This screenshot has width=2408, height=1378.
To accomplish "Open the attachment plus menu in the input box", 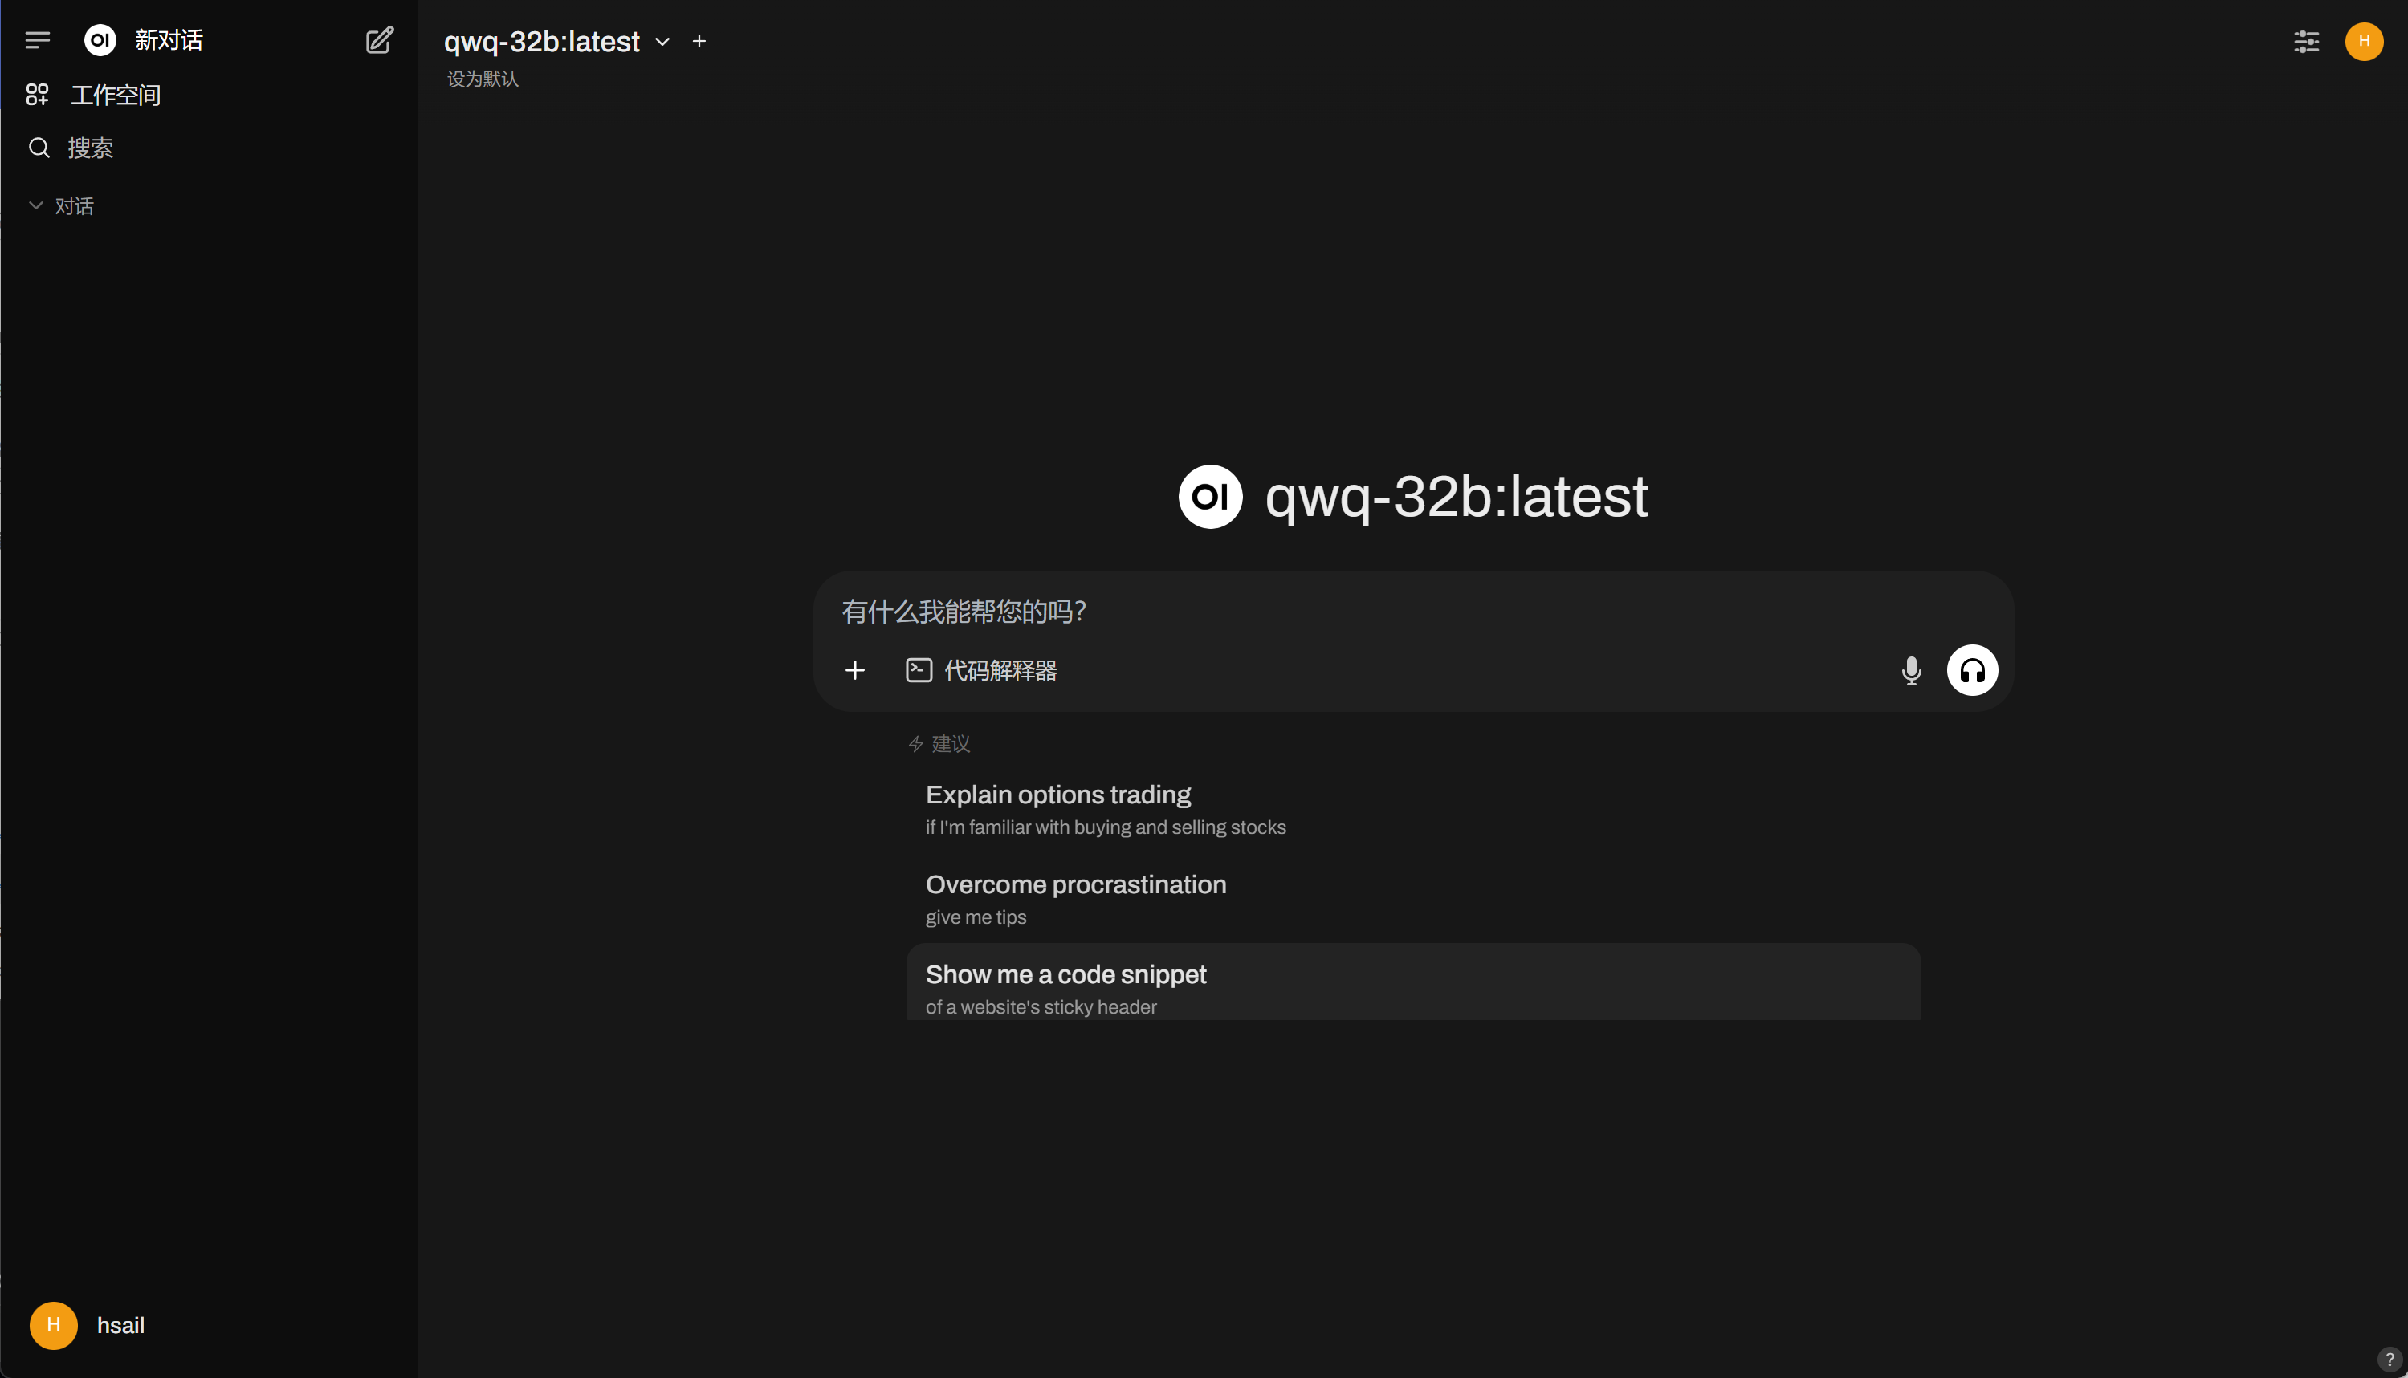I will click(x=855, y=670).
